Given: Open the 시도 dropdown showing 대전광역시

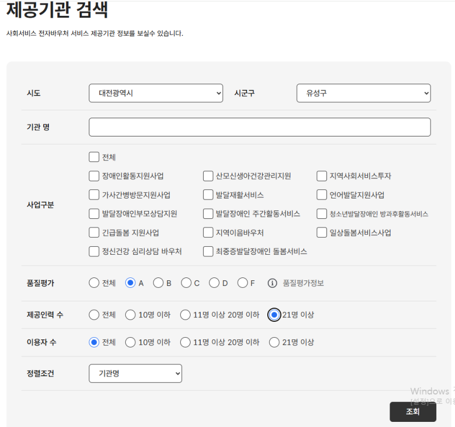Looking at the screenshot, I should 156,93.
